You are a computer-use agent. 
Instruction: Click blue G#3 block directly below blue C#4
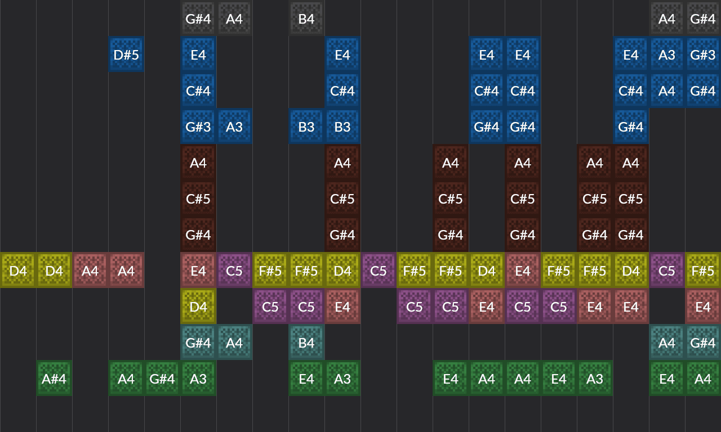[x=198, y=127]
